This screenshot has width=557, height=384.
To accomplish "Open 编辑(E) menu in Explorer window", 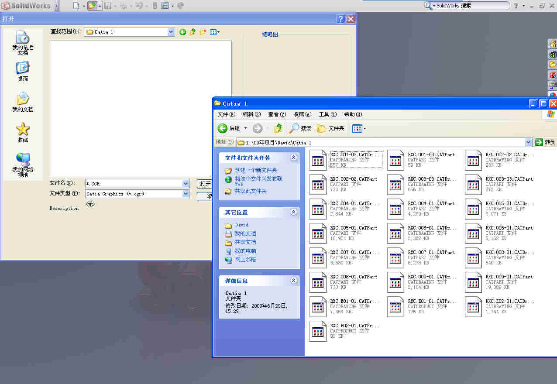I will coord(251,114).
